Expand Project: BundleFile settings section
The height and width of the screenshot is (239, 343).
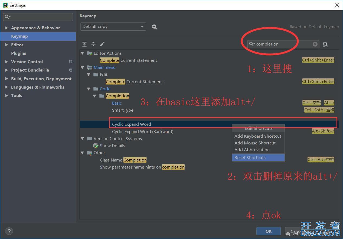(x=6, y=70)
